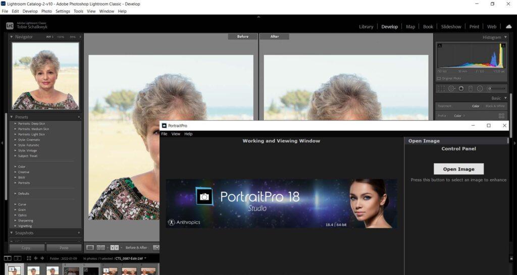Click the Paste settings button
The width and height of the screenshot is (517, 275).
click(x=64, y=248)
